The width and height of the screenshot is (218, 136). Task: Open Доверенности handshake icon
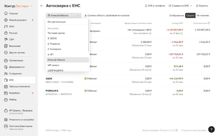click(6, 67)
